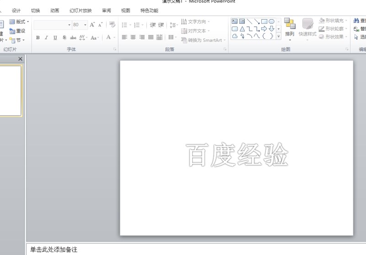Open the 设计 ribbon tab

tap(16, 11)
